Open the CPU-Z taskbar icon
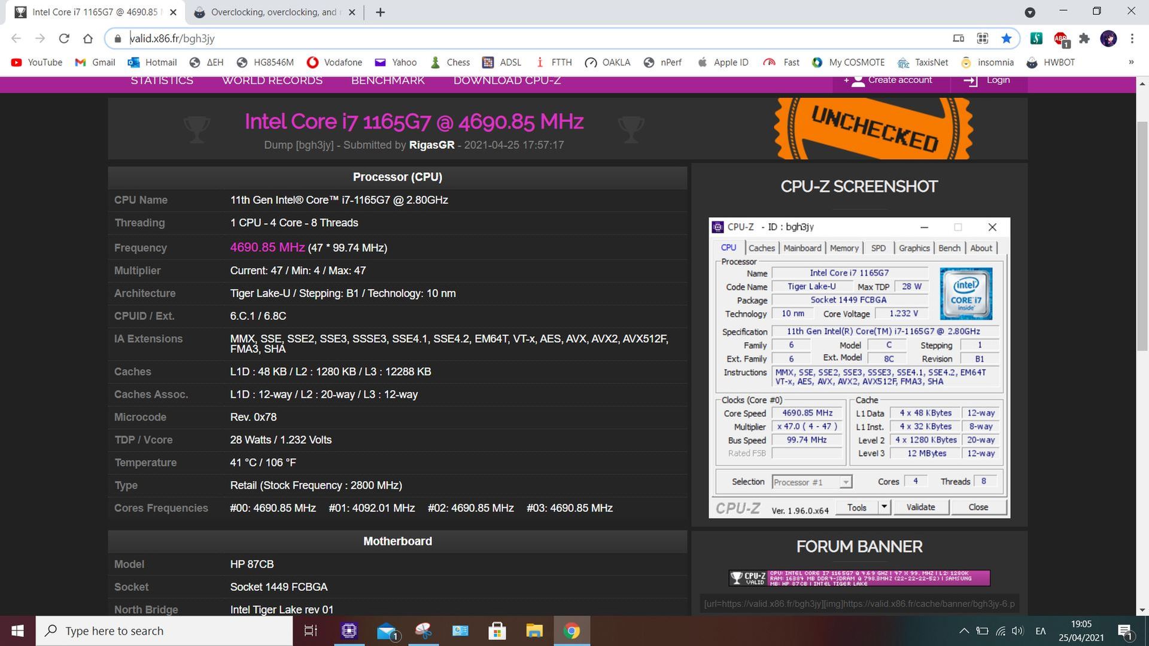The image size is (1149, 646). (x=349, y=631)
